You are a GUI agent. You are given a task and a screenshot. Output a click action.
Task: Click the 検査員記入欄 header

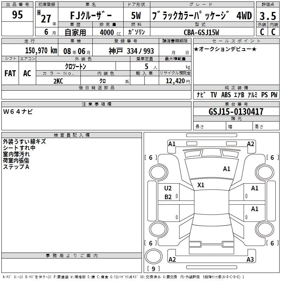72,135
